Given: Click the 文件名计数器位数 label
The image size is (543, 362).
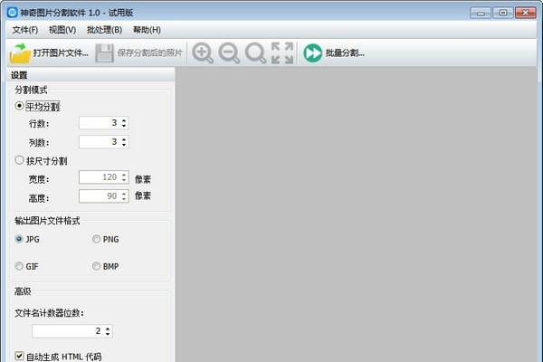Looking at the screenshot, I should coord(49,313).
